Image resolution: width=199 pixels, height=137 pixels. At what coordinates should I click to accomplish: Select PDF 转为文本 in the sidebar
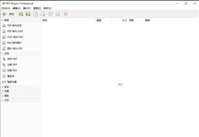[14, 25]
